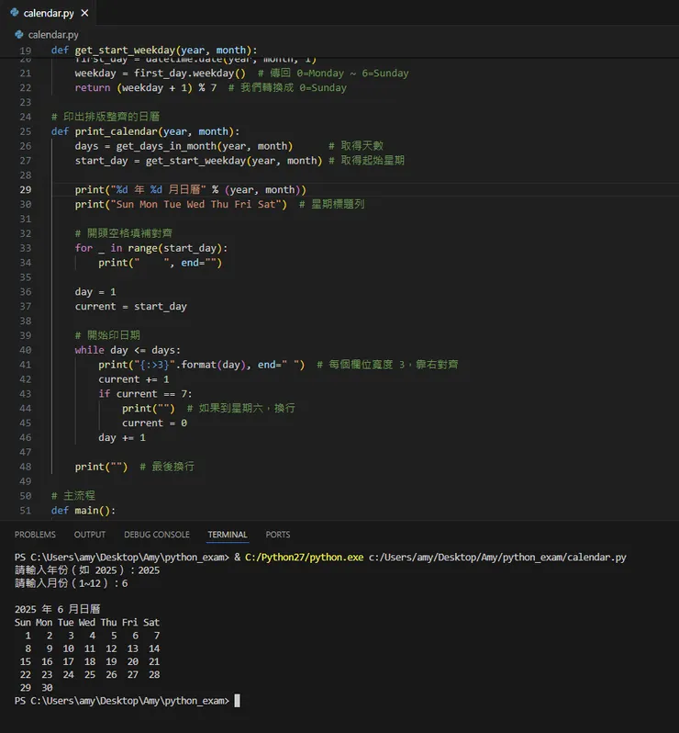This screenshot has height=733, width=679.
Task: Click the 'while day <= days:' line
Action: click(x=128, y=350)
